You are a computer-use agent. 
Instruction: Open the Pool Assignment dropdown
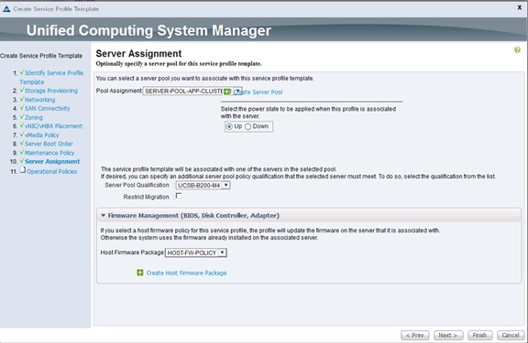pos(192,91)
